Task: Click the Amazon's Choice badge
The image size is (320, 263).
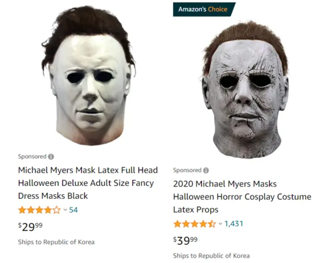Action: (204, 9)
